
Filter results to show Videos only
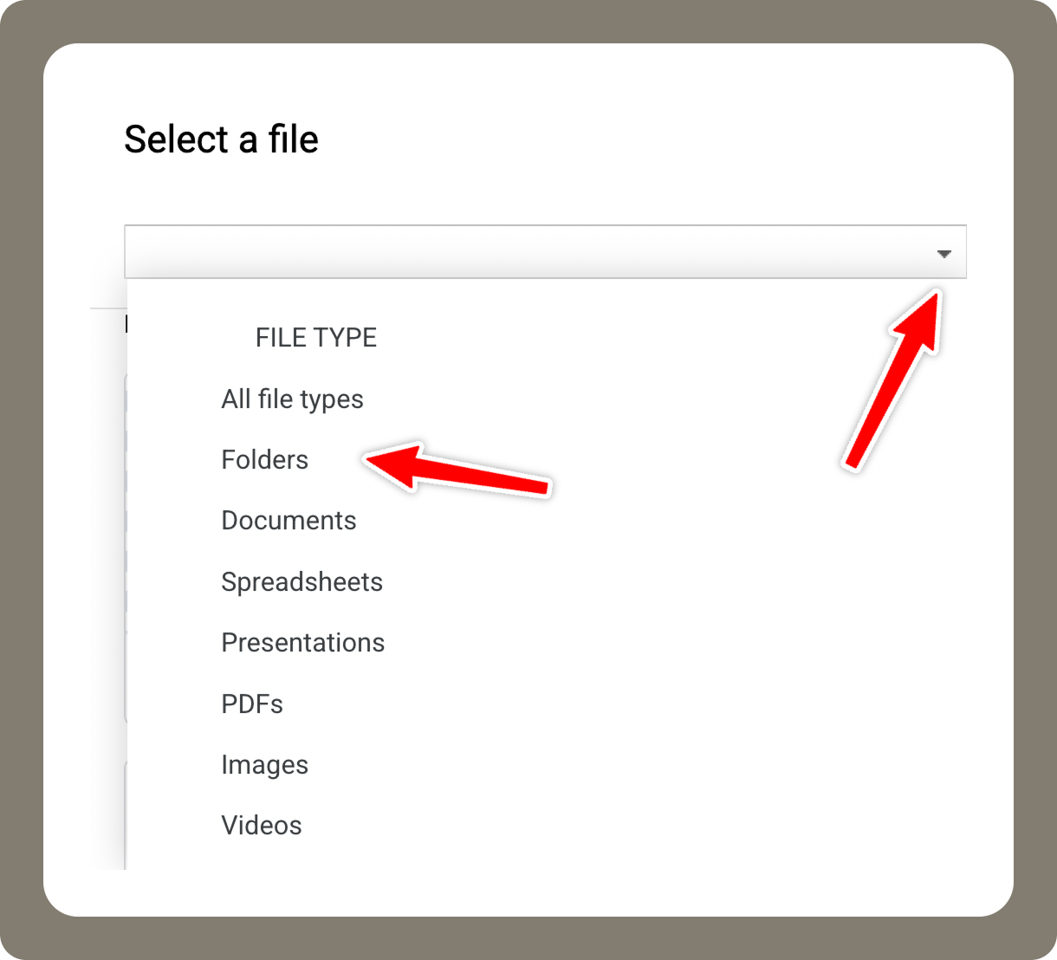262,826
